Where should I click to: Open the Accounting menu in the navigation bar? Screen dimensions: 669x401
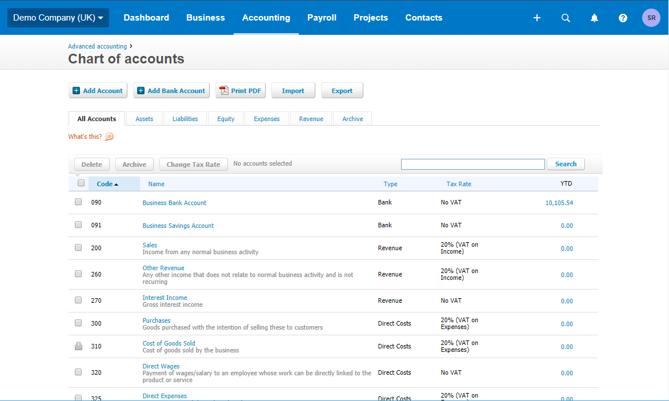coord(266,18)
